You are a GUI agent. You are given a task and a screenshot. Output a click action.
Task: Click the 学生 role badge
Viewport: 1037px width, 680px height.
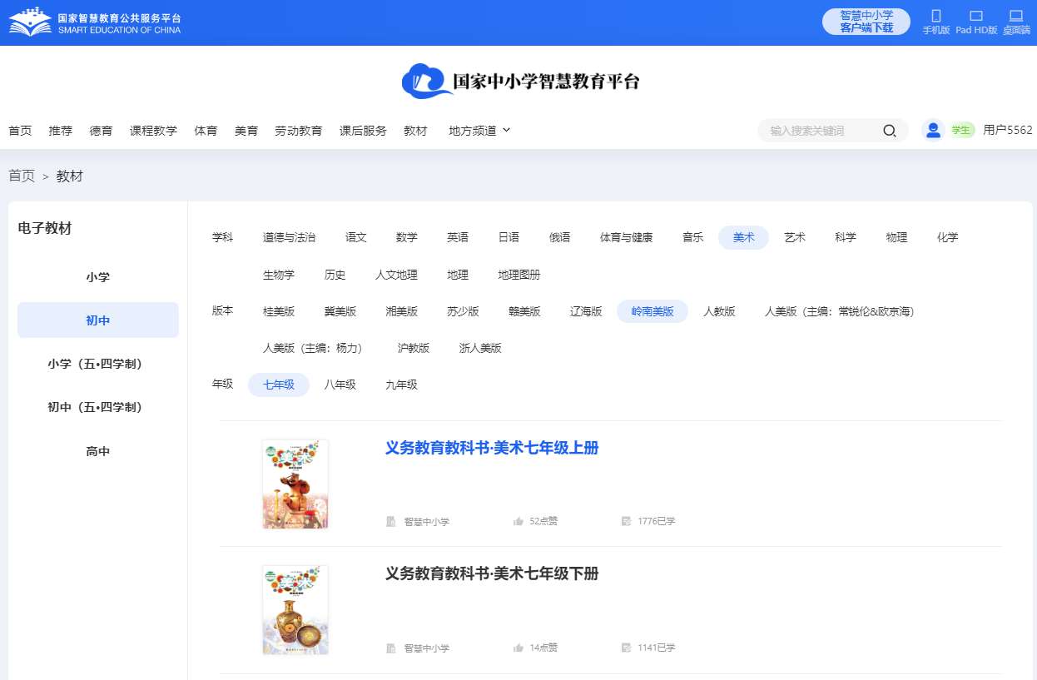click(961, 130)
